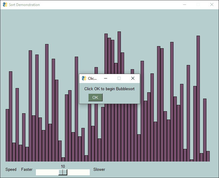Viewport: 219px width, 178px height.
Task: Click the popup dialog's maximize box
Action: [119, 78]
